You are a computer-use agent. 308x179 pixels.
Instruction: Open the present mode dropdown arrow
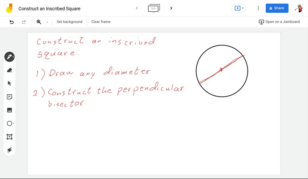coord(242,8)
